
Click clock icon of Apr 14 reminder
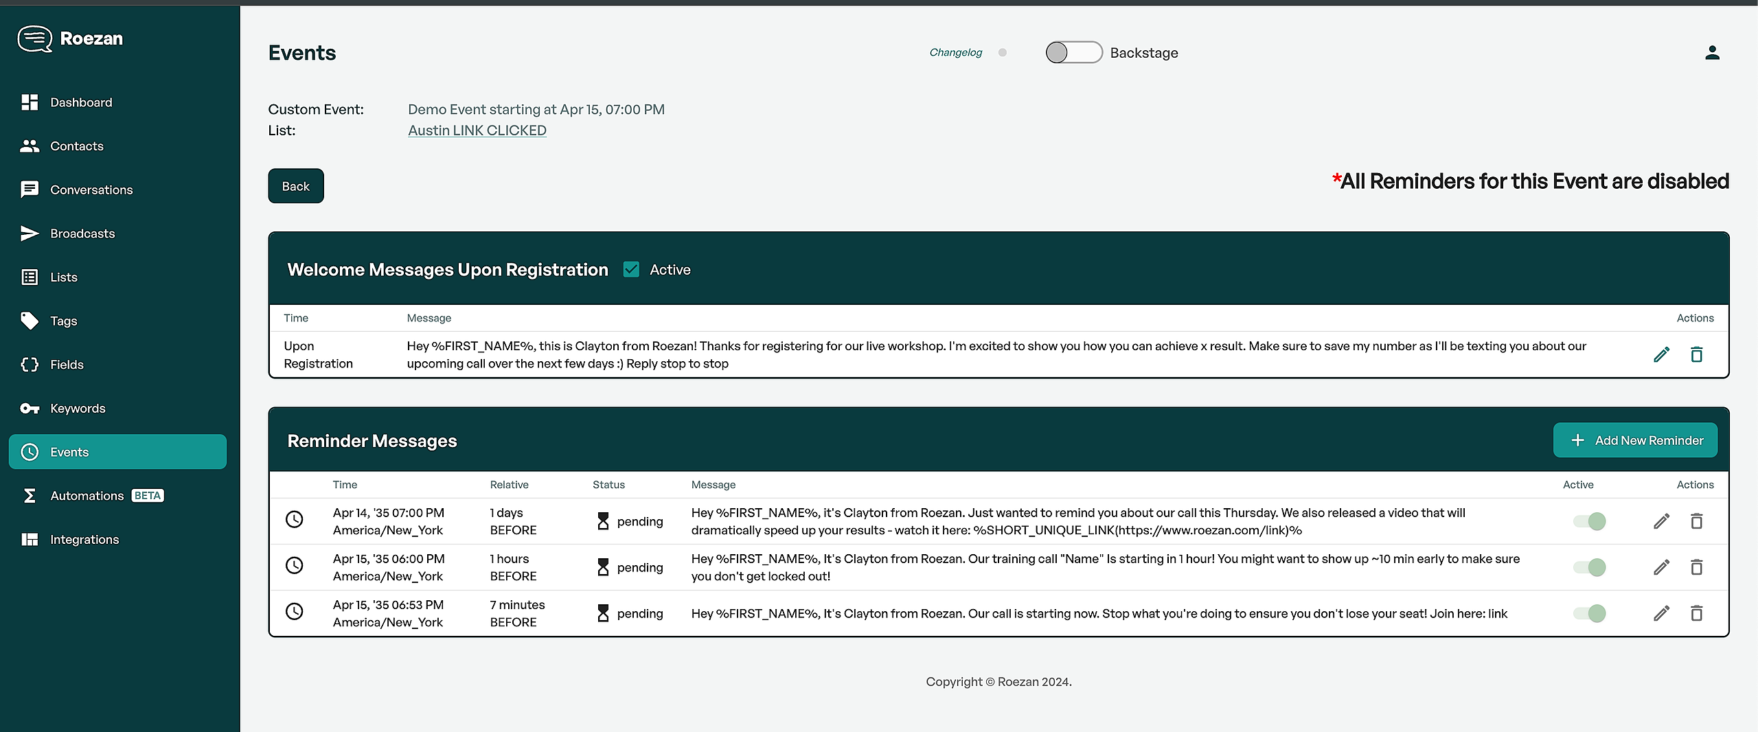294,519
